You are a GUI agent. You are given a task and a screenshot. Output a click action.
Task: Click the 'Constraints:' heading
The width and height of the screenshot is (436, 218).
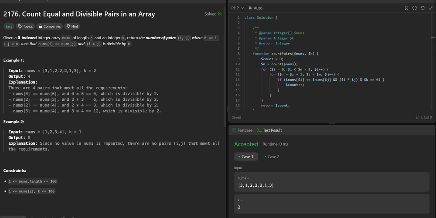[x=15, y=170]
